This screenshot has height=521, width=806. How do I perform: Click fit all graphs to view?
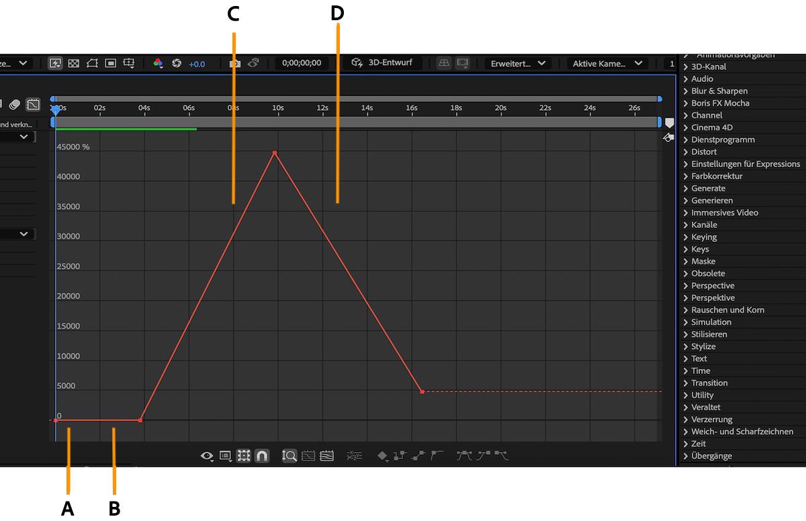326,456
